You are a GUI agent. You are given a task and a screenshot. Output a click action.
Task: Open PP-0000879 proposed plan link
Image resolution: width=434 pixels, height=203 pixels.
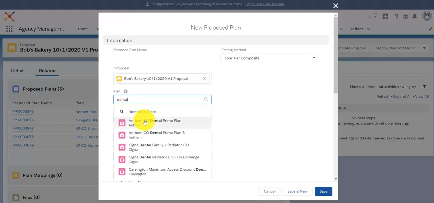click(x=23, y=145)
